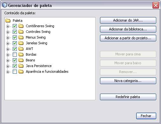Image resolution: width=161 pixels, height=124 pixels.
Task: Click the AWT folder icon
Action: click(21, 49)
